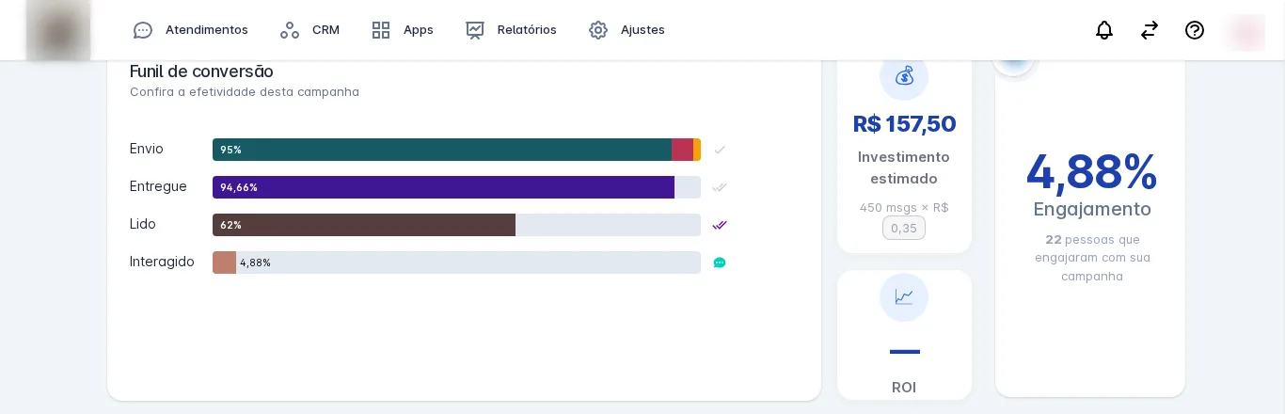The image size is (1285, 414).
Task: Click the chat icon next to Interagido
Action: coord(720,263)
